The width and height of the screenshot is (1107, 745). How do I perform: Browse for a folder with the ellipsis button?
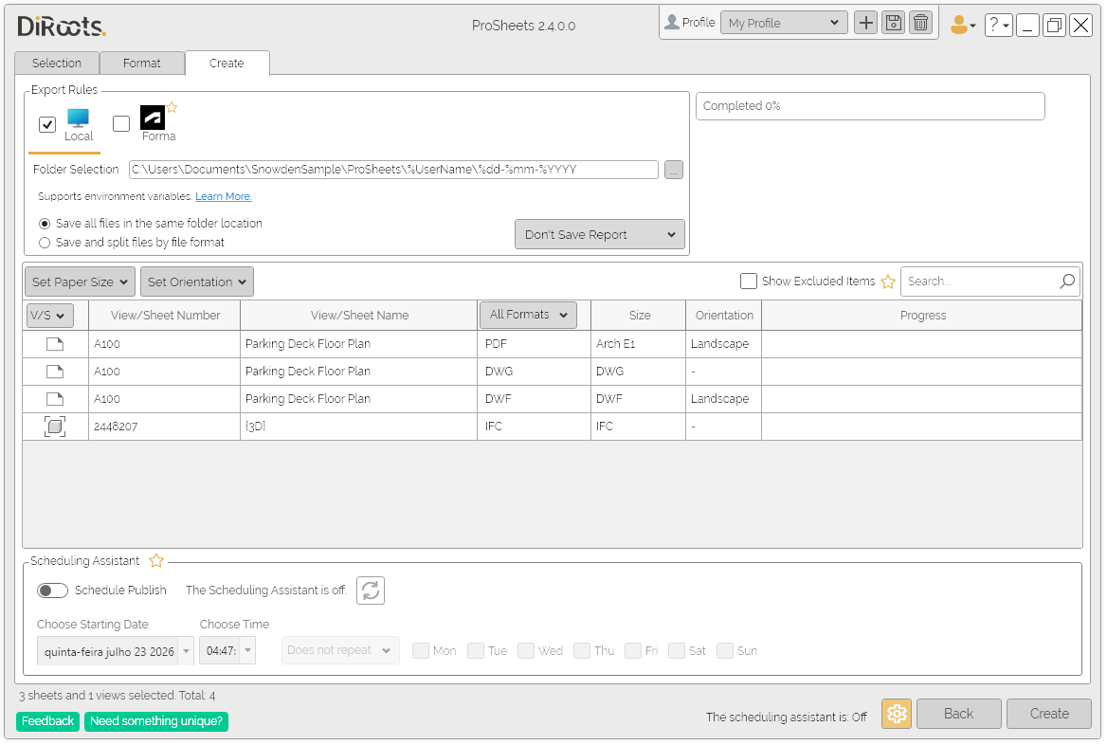coord(674,171)
